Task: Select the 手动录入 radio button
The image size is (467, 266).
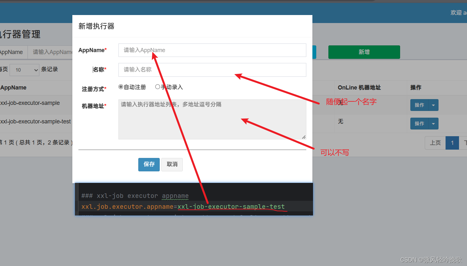Action: pyautogui.click(x=157, y=87)
